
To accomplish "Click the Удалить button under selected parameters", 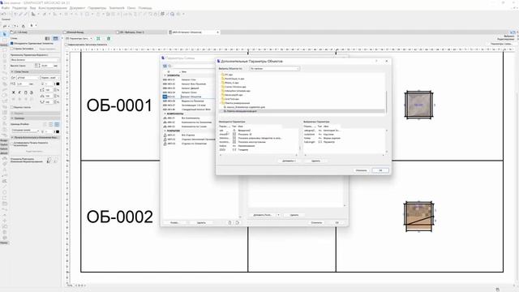I will coord(315,161).
